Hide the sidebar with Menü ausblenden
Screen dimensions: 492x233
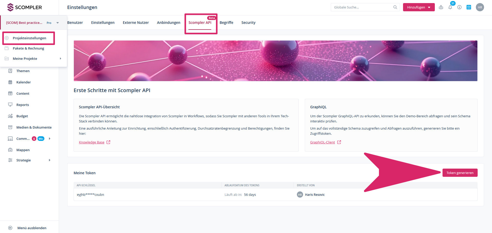coord(32,228)
